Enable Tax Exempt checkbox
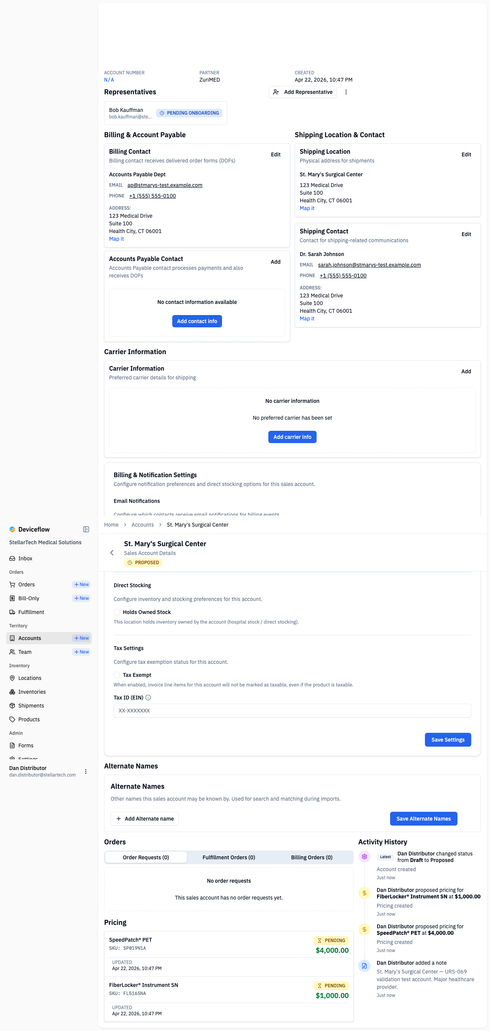 [x=117, y=675]
